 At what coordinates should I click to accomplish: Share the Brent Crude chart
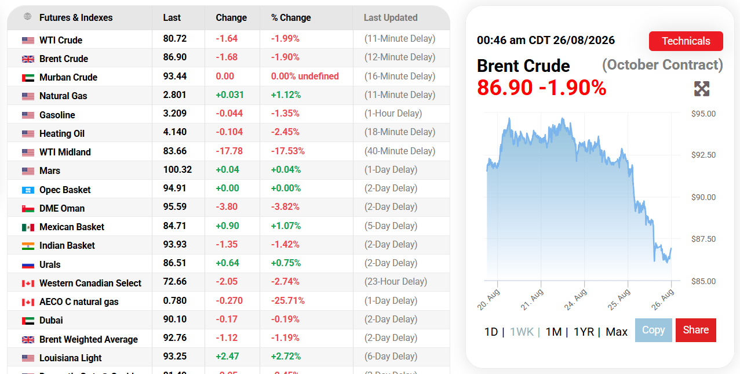pos(696,330)
